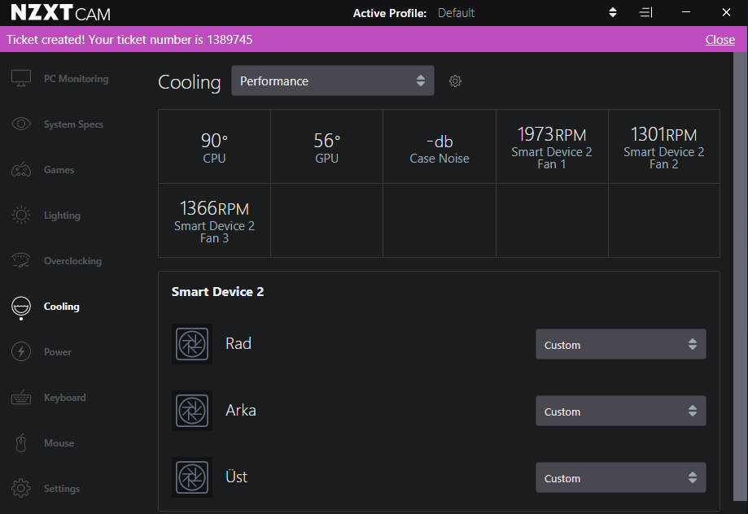Viewport: 748px width, 514px height.
Task: Navigate to Lighting section
Action: tap(62, 216)
